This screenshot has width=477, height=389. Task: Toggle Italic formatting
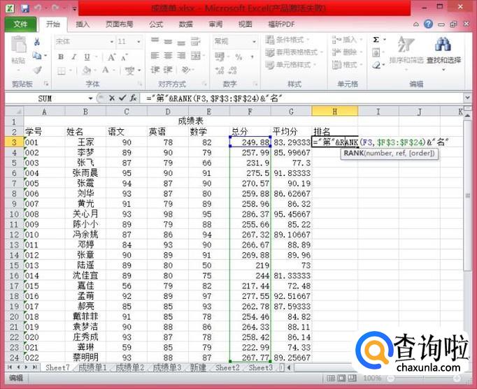74,57
